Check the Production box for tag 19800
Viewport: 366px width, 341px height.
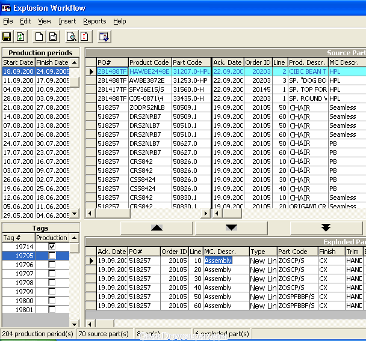(x=52, y=300)
